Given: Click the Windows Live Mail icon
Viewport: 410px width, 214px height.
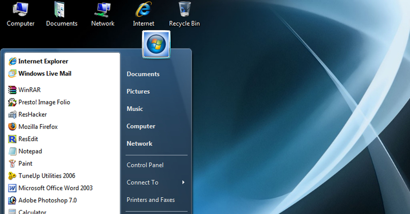Looking at the screenshot, I should [x=13, y=74].
